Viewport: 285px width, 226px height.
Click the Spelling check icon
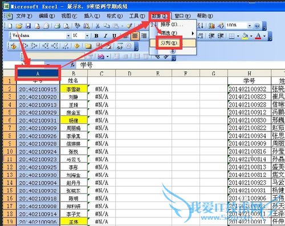point(77,26)
